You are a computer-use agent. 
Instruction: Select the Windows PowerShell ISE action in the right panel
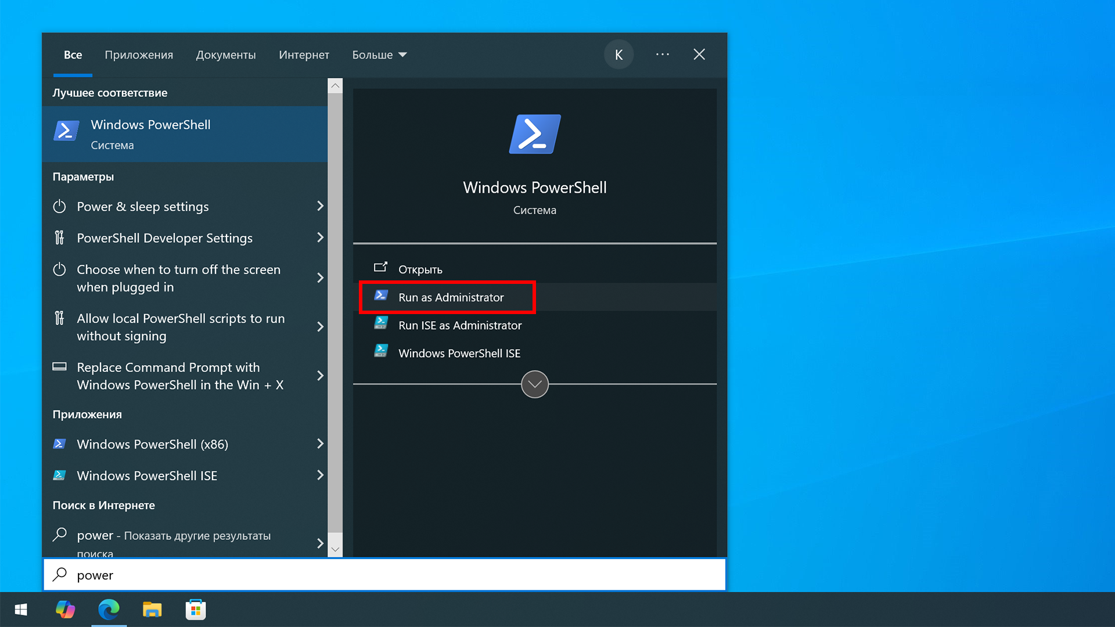pyautogui.click(x=459, y=353)
